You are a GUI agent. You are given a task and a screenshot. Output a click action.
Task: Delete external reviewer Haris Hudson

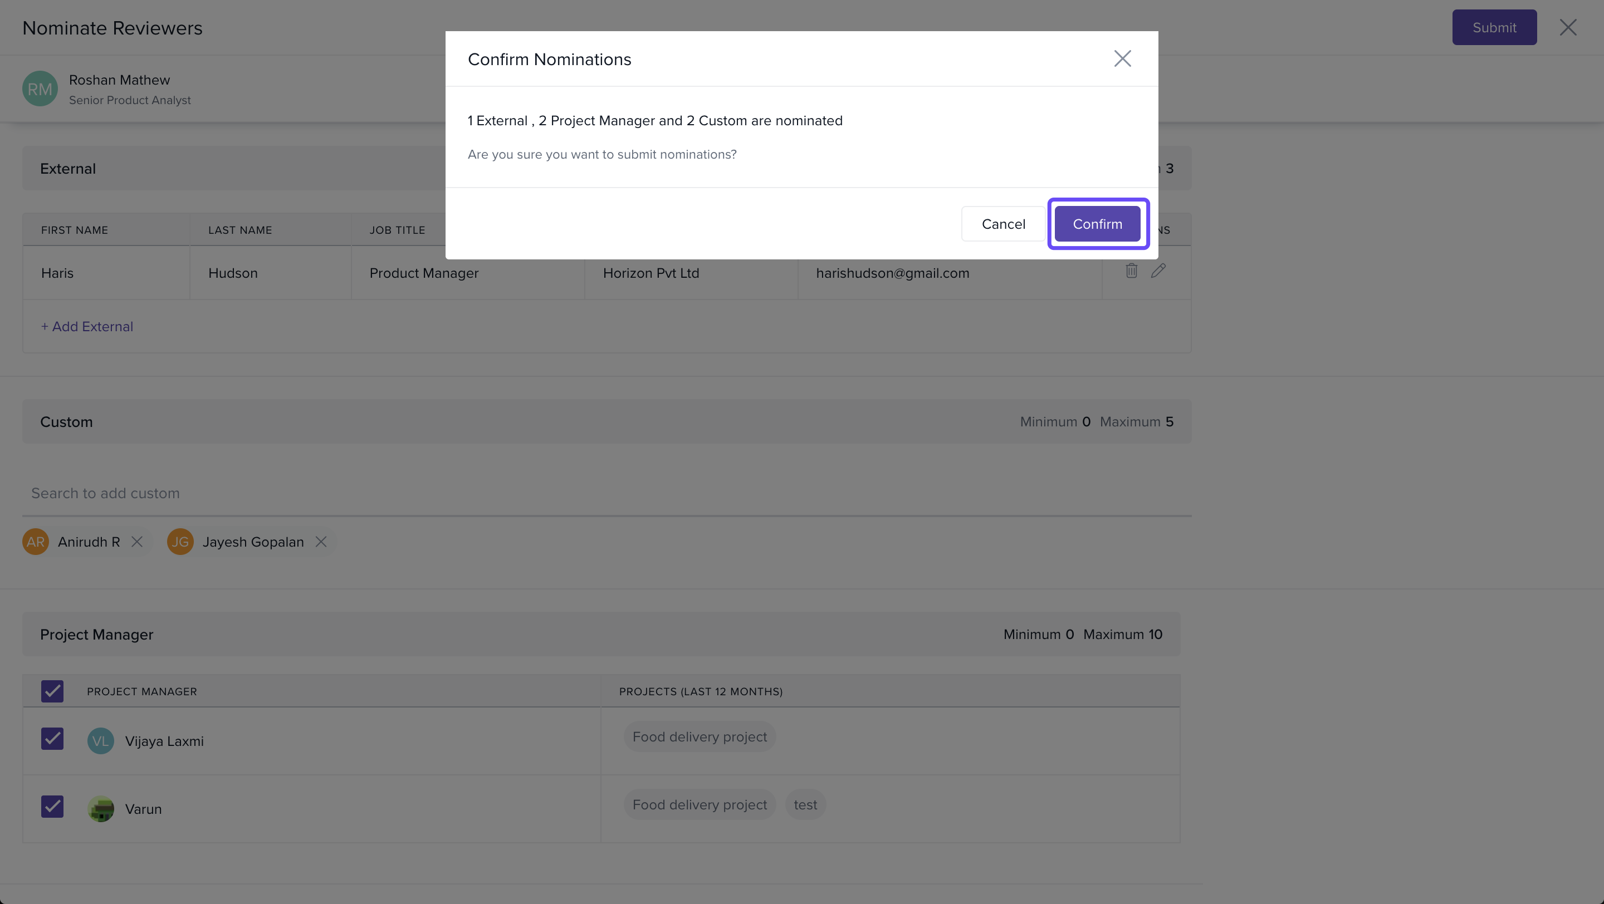(x=1131, y=271)
